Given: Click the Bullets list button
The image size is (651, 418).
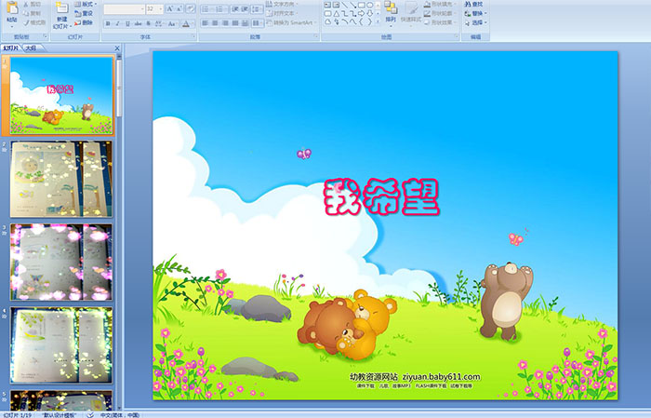Looking at the screenshot, I should point(207,8).
